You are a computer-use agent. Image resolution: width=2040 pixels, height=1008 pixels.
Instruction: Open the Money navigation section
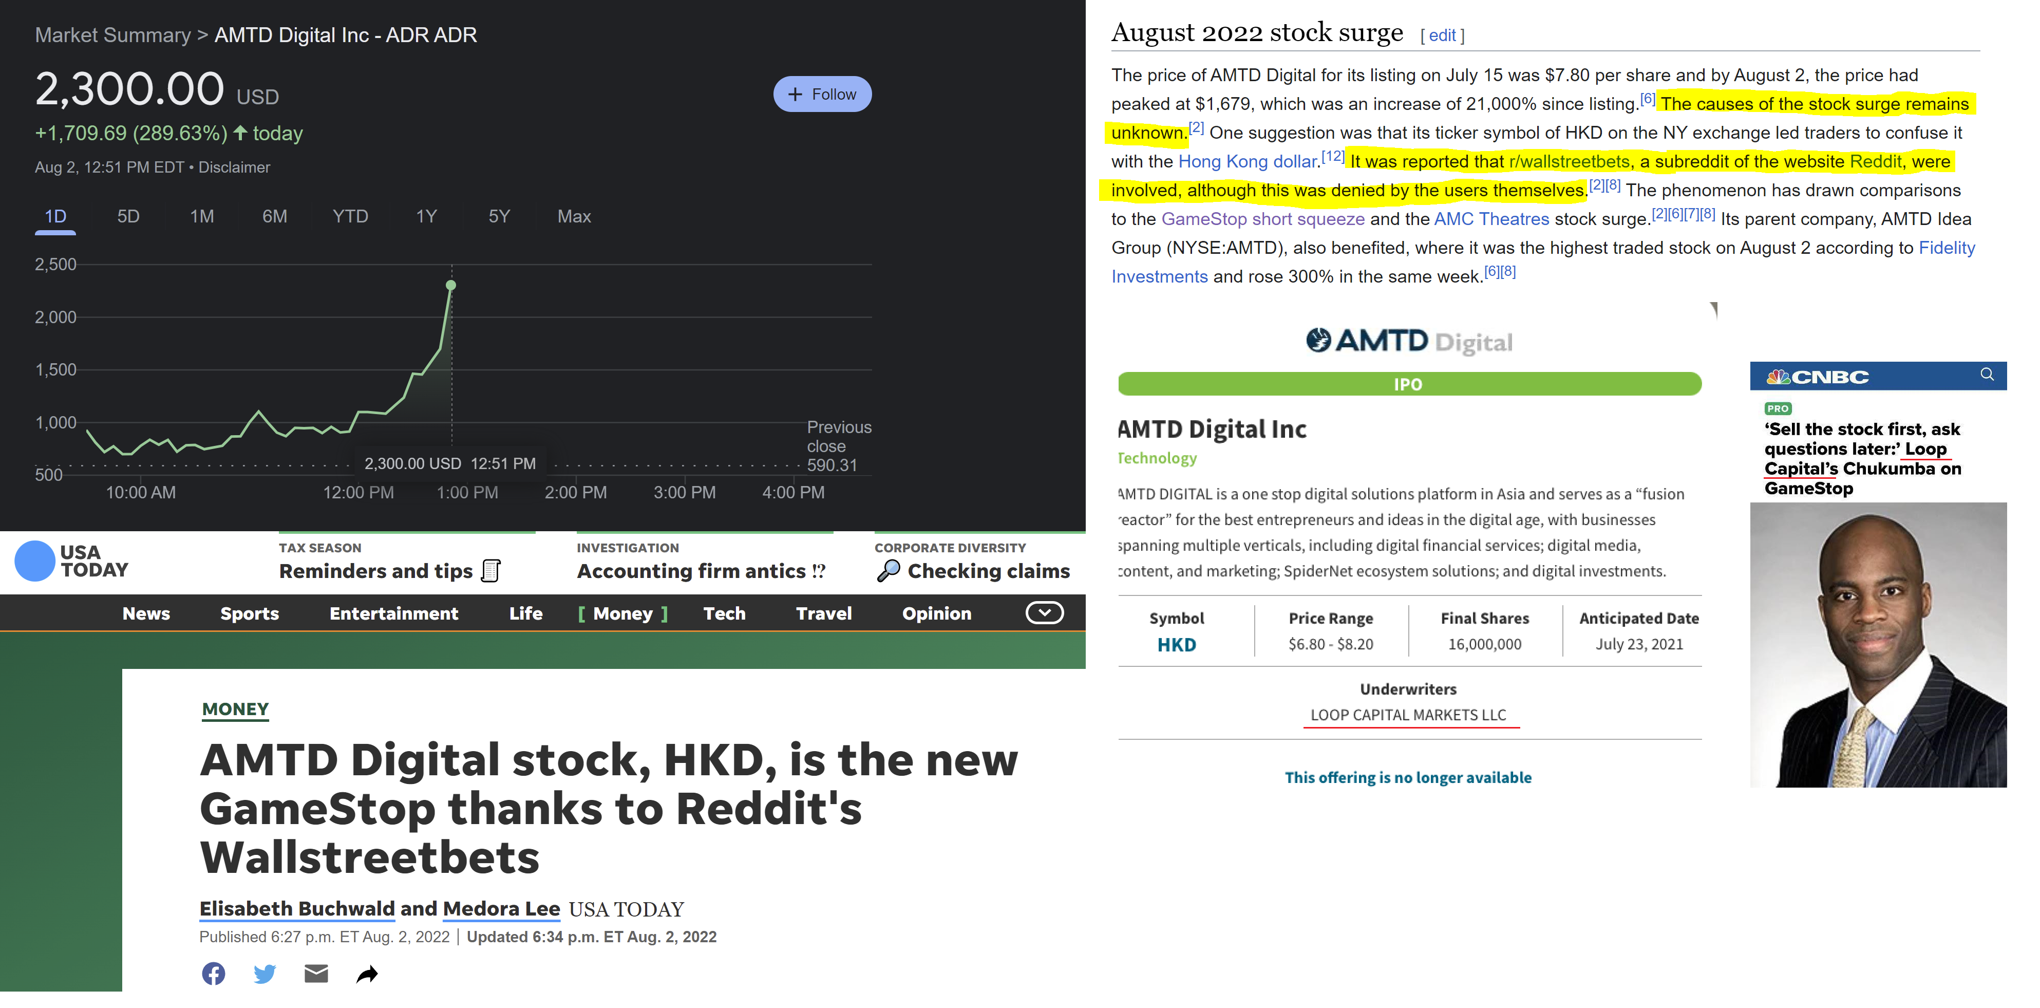(x=623, y=613)
